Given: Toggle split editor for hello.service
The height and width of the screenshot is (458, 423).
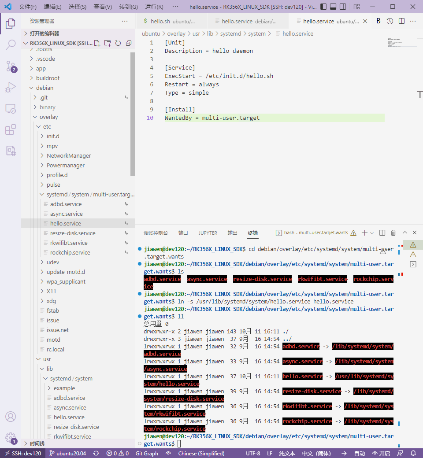Looking at the screenshot, I should pos(401,21).
